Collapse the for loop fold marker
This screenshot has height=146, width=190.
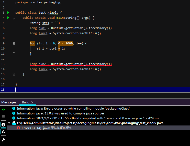14,44
